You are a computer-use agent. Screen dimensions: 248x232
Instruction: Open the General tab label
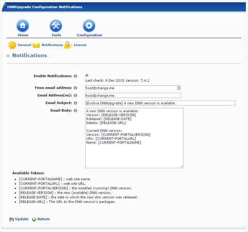pyautogui.click(x=24, y=45)
